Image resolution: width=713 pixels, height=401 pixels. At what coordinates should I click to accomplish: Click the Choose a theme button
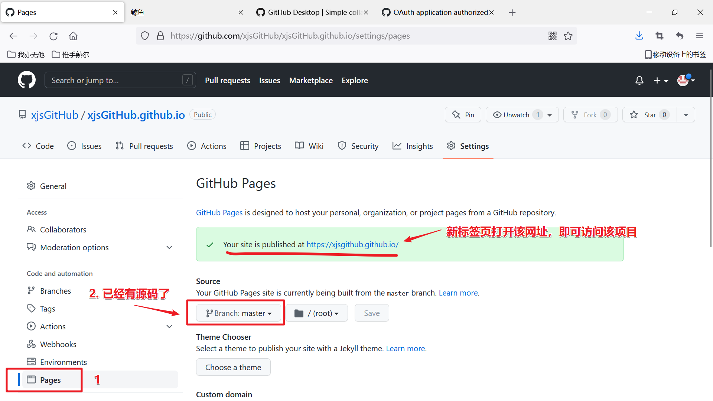pyautogui.click(x=233, y=367)
